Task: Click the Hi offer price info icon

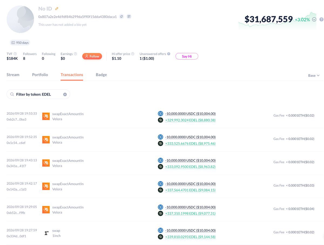Action: point(133,54)
